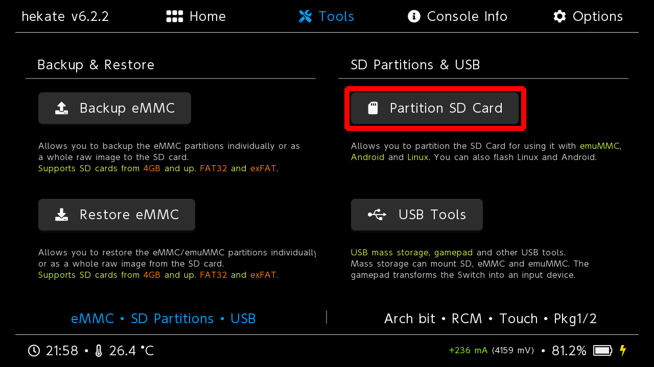Click the clock icon in status bar
The height and width of the screenshot is (367, 654).
[x=34, y=351]
